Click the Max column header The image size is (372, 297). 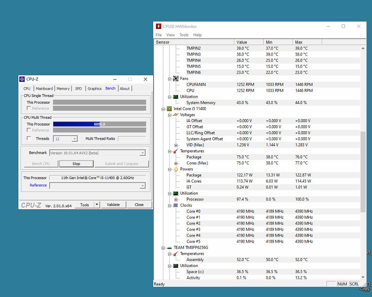pos(307,42)
